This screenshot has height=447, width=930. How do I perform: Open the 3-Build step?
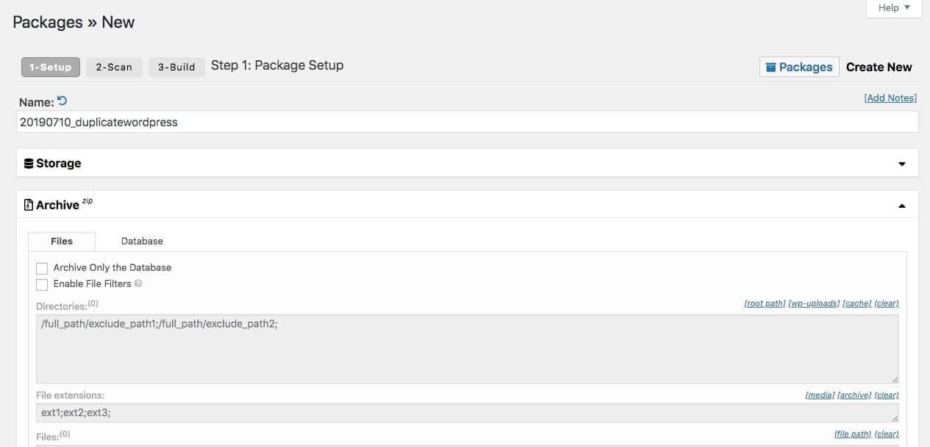click(x=176, y=67)
